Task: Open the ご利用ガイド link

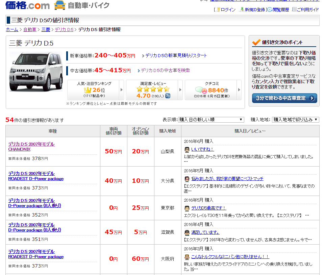Action: (308, 10)
